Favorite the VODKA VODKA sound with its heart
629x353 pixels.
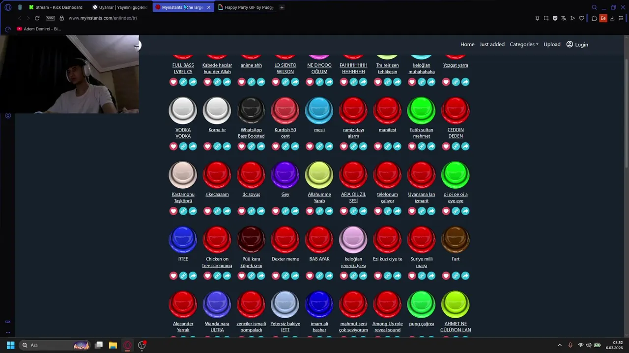173,147
